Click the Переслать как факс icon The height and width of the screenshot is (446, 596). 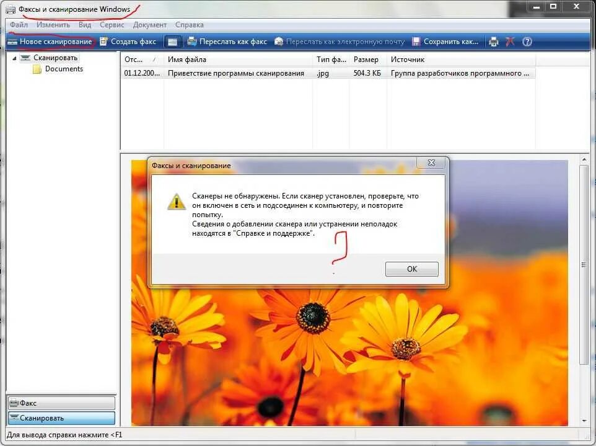click(191, 42)
